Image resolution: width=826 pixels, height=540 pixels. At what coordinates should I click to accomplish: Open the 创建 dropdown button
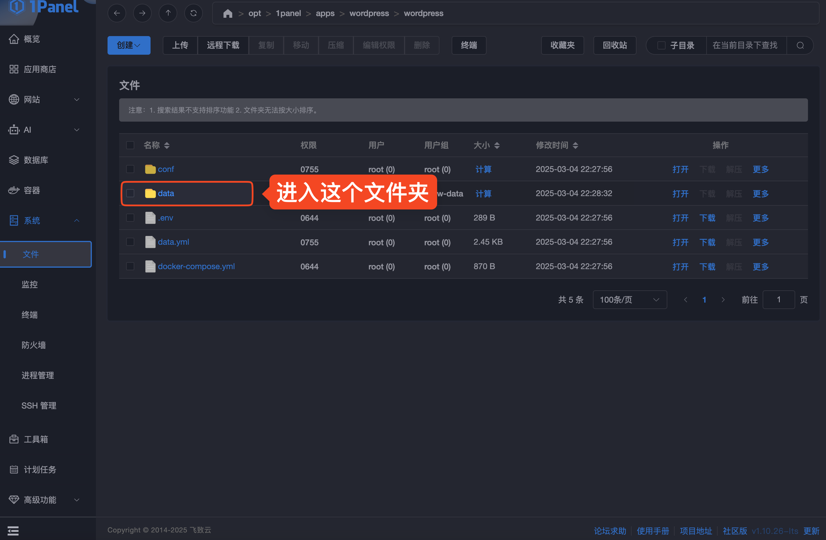129,45
